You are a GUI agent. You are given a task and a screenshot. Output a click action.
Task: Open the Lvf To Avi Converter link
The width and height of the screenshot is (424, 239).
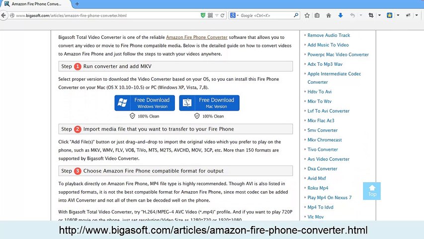(x=328, y=111)
